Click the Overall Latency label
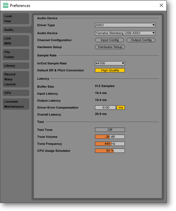Viewport: 176px width, 211px height. pyautogui.click(x=49, y=115)
